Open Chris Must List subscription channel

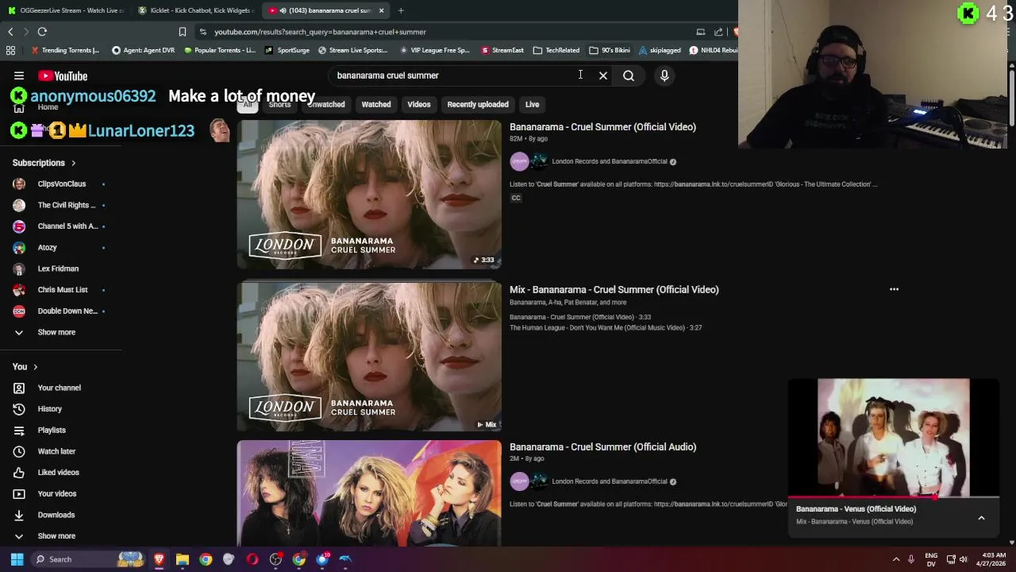point(62,290)
